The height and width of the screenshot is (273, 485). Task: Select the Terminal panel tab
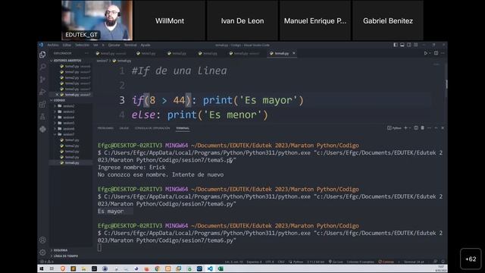click(x=183, y=128)
